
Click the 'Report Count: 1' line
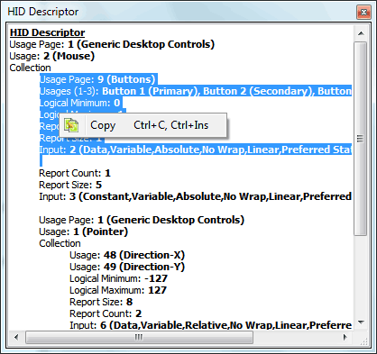75,173
